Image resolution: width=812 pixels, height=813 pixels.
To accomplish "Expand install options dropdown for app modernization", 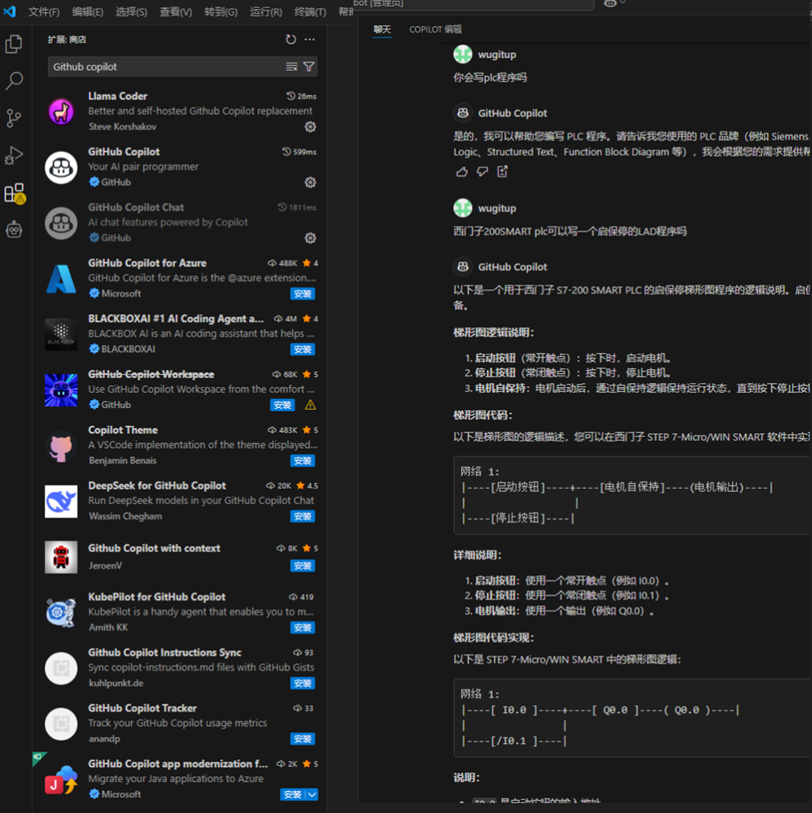I will (x=312, y=794).
